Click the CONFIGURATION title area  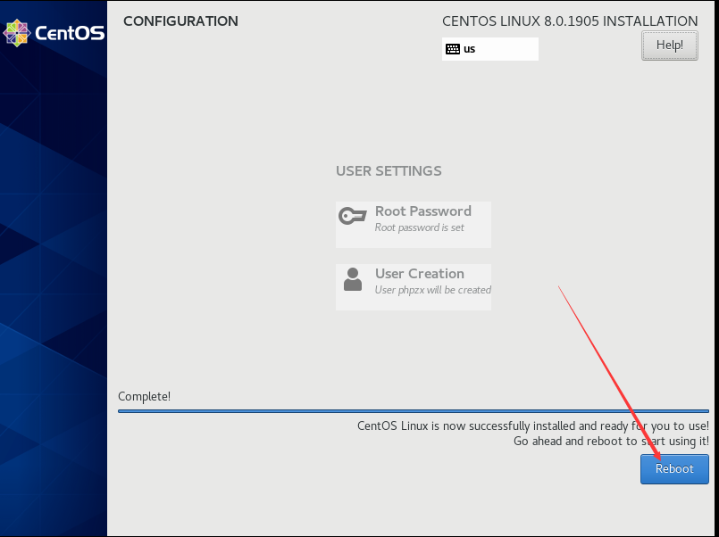tap(180, 21)
